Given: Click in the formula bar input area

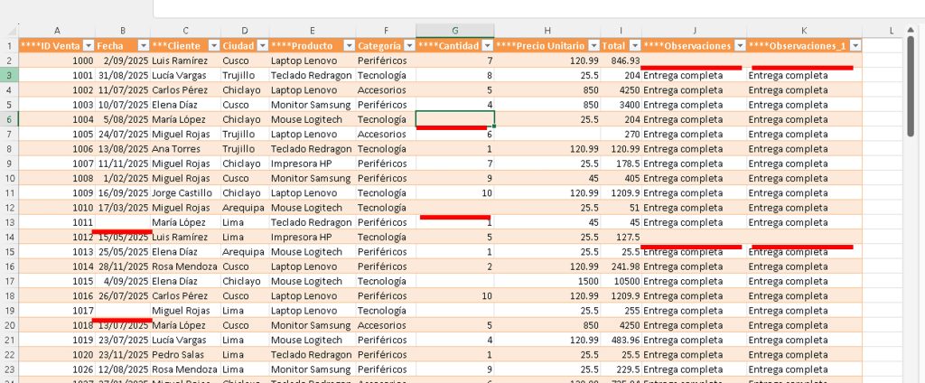Looking at the screenshot, I should 538,8.
